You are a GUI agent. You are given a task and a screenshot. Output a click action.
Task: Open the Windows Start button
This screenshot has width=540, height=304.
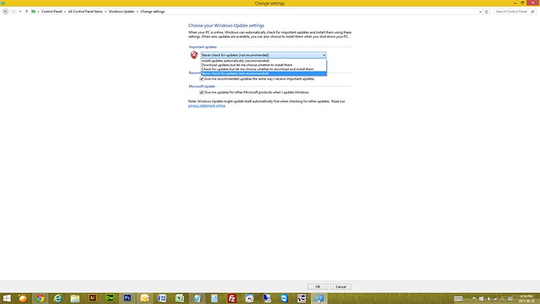(7, 299)
